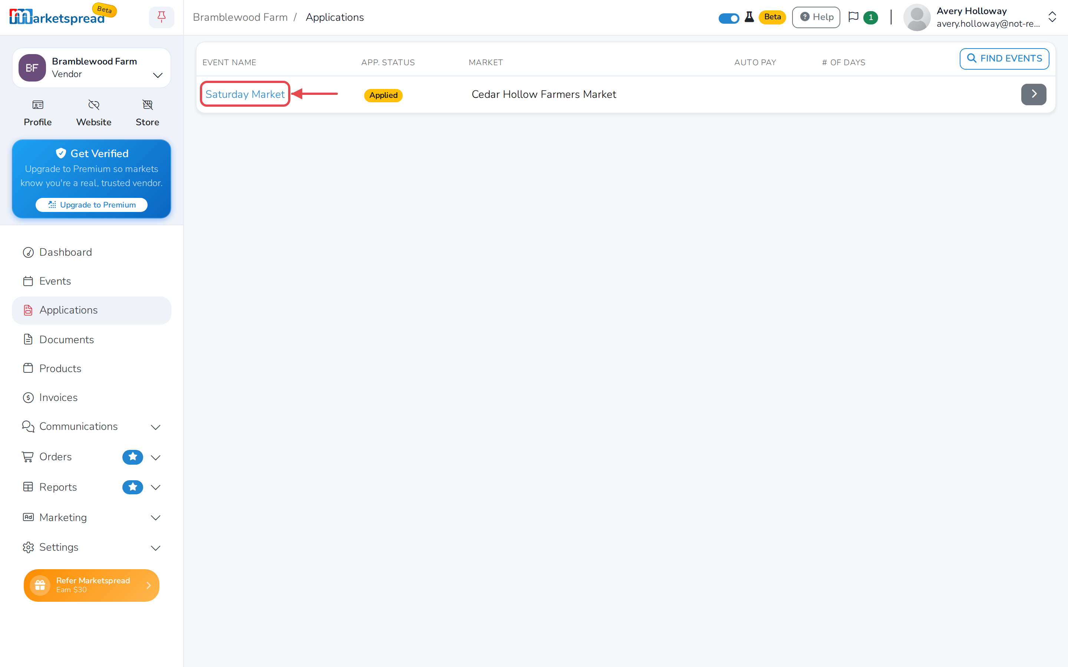The image size is (1068, 667).
Task: Click the green notification count badge
Action: (870, 18)
